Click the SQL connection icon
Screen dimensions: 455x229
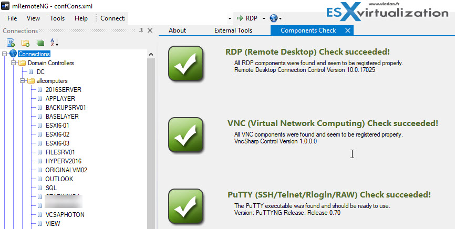coord(40,188)
